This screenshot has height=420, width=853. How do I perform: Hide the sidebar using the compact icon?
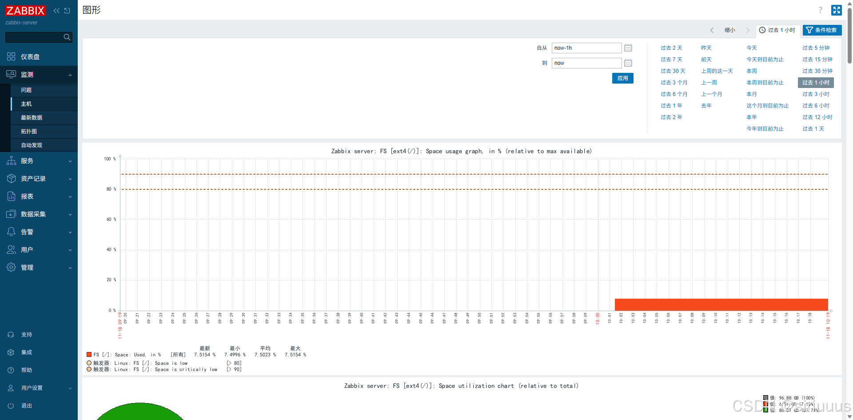[x=67, y=11]
